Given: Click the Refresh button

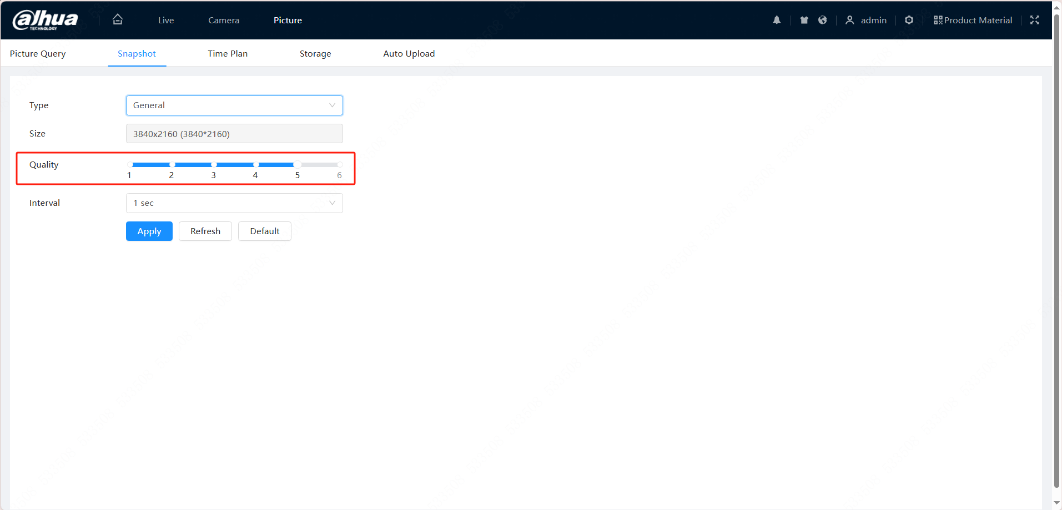Looking at the screenshot, I should pyautogui.click(x=205, y=231).
